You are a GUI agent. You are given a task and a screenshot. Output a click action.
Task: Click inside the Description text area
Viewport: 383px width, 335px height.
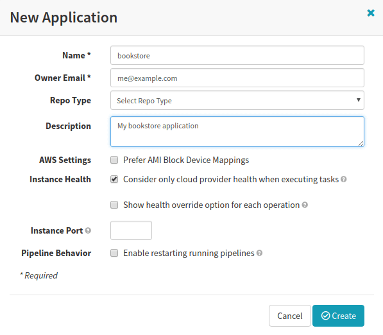237,132
